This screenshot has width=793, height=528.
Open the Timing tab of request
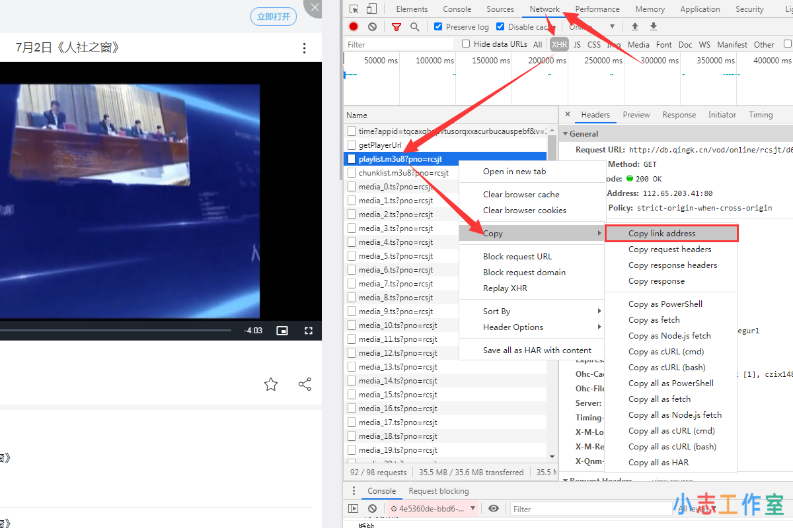point(761,115)
